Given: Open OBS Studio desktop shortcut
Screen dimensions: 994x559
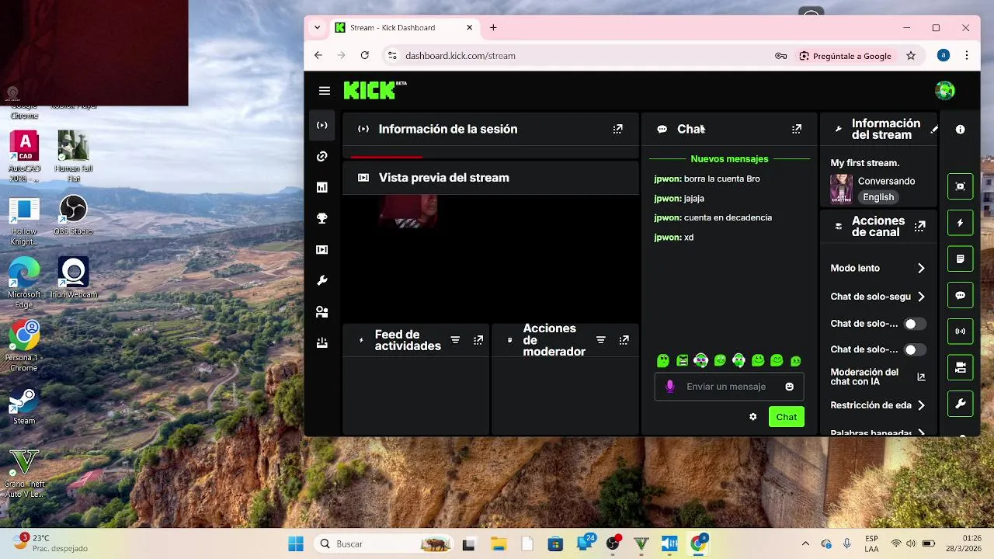Looking at the screenshot, I should point(73,215).
